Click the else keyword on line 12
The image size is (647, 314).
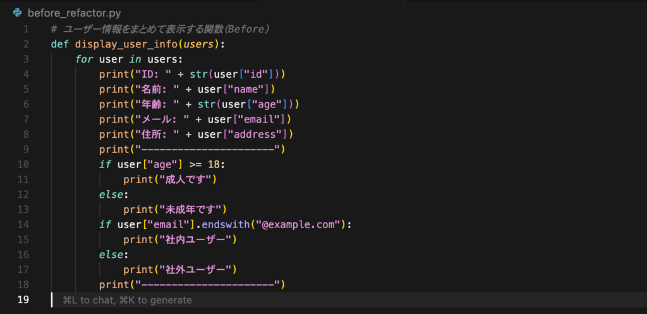coord(111,195)
